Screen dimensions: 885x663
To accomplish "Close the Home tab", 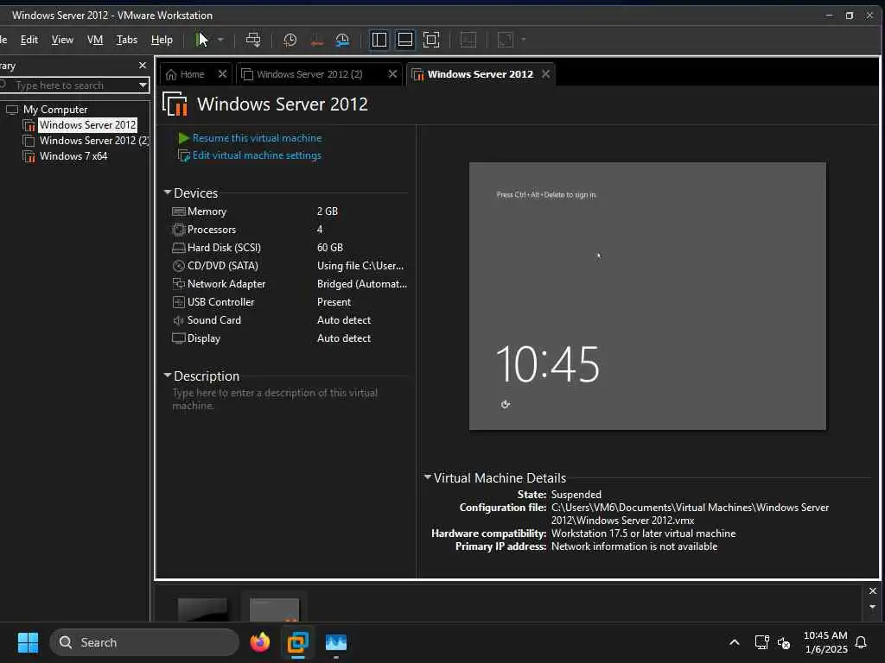I will [222, 74].
